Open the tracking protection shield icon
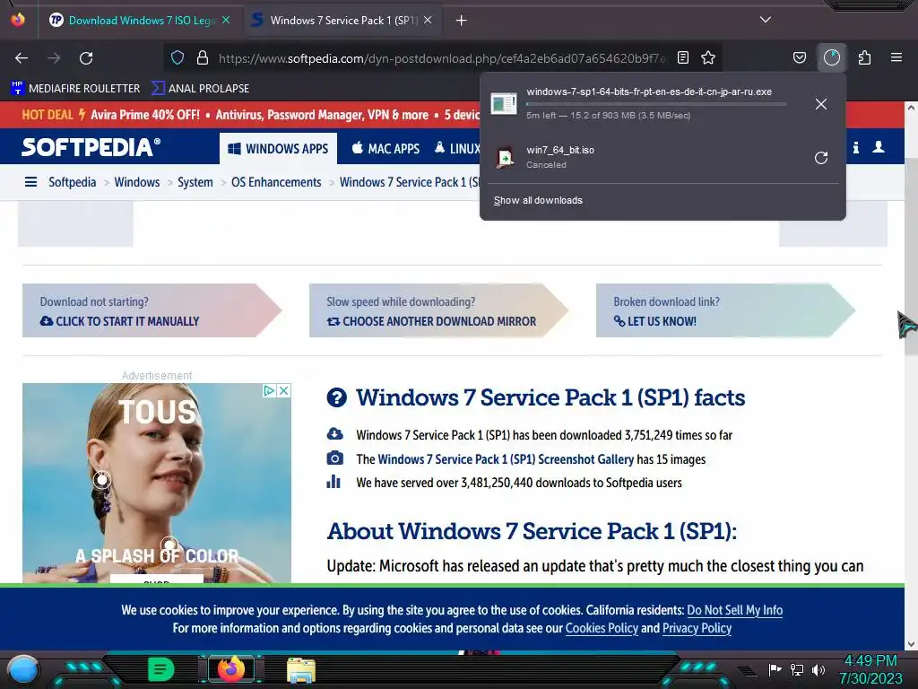The image size is (918, 689). tap(178, 57)
